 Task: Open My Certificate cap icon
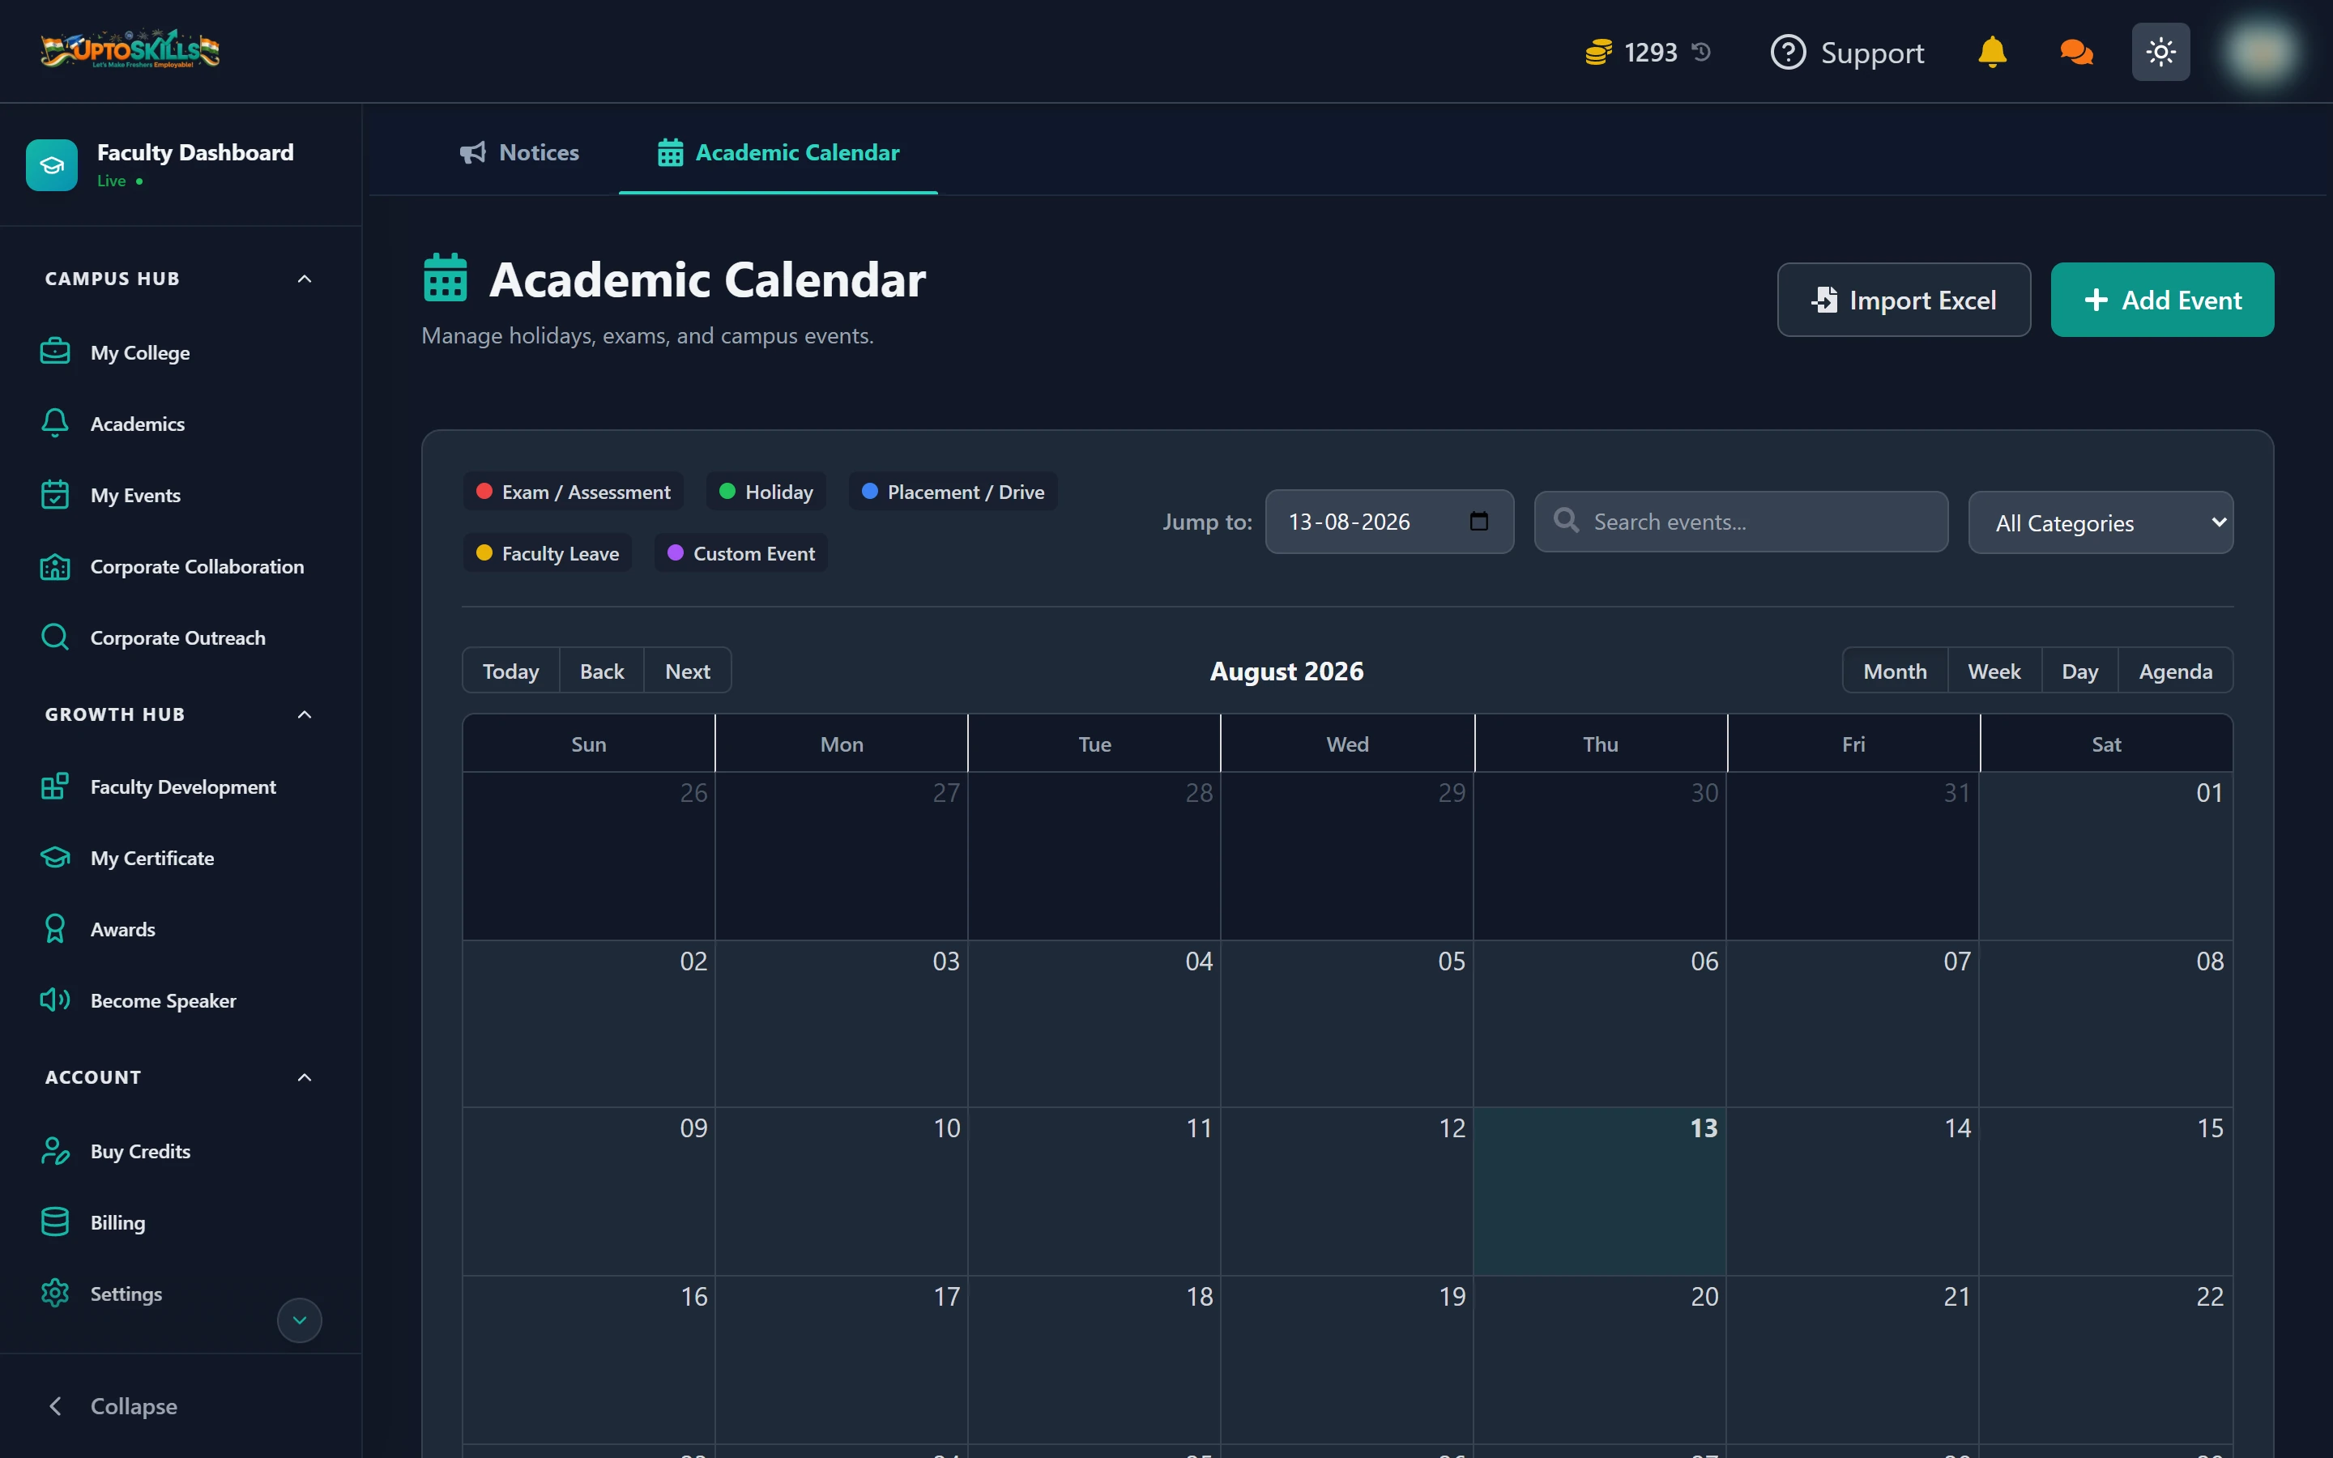[x=55, y=857]
